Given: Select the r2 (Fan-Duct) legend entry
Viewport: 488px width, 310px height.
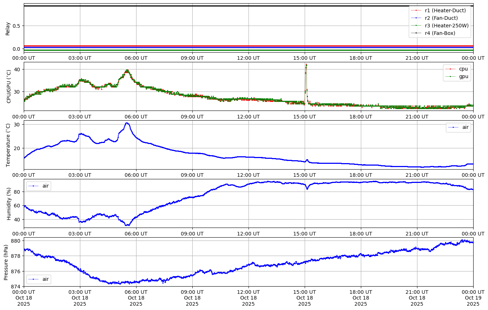Looking at the screenshot, I should (x=441, y=18).
